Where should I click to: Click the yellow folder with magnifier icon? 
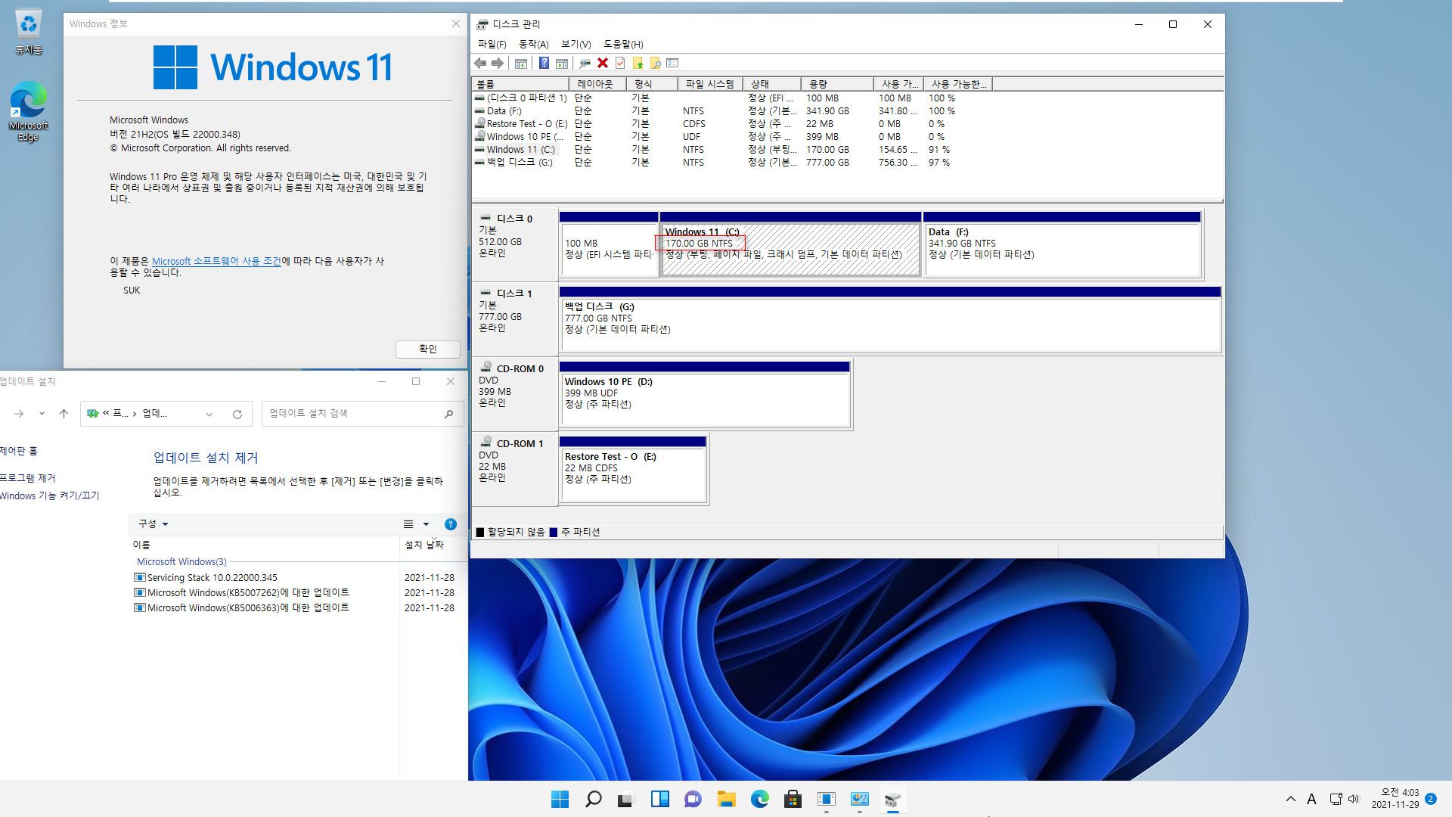(656, 63)
